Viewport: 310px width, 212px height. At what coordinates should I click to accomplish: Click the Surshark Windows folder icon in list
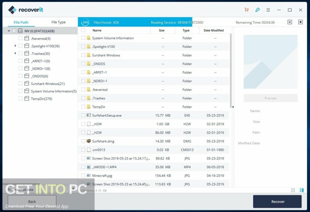[88, 55]
